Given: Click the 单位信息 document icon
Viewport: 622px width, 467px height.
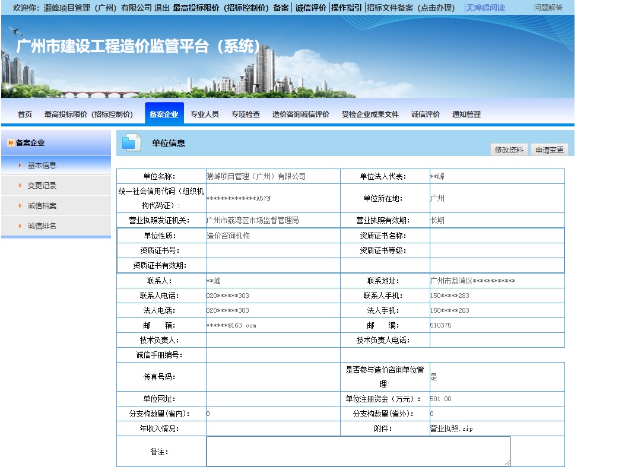Looking at the screenshot, I should (132, 143).
